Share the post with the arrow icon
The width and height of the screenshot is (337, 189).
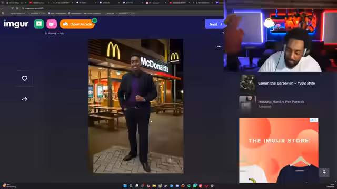pos(25,99)
